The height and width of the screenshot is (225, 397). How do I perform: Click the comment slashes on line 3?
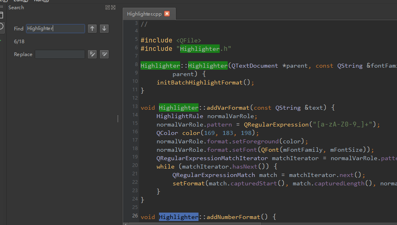click(144, 24)
